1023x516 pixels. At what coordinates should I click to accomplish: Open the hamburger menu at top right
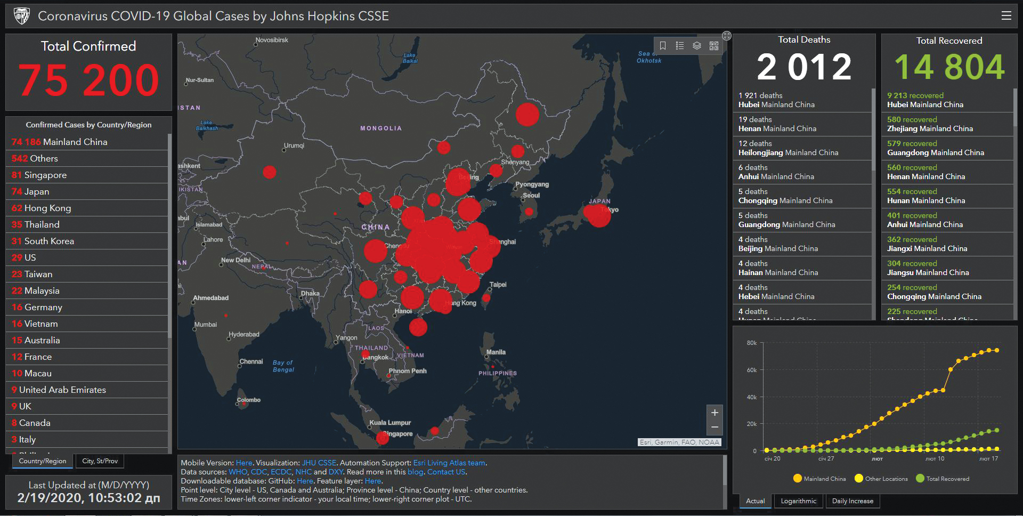(1006, 15)
